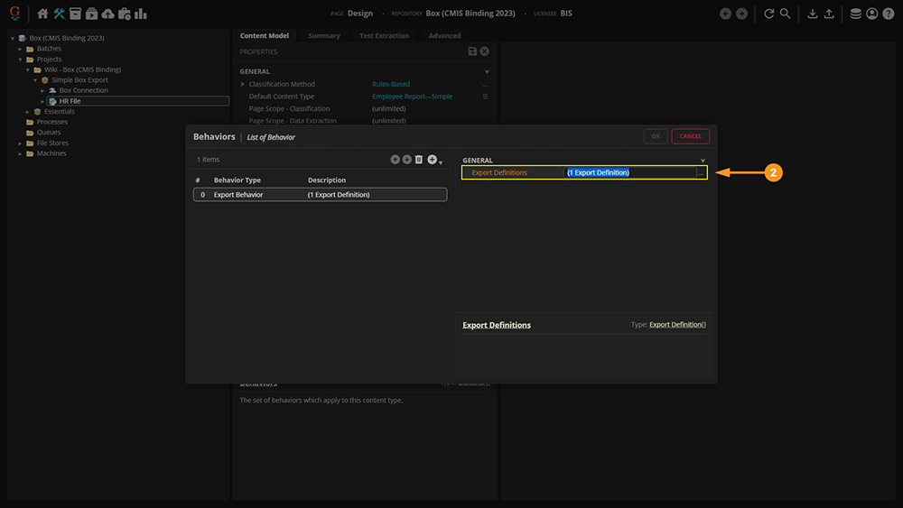Switch to the Summary tab

click(324, 36)
